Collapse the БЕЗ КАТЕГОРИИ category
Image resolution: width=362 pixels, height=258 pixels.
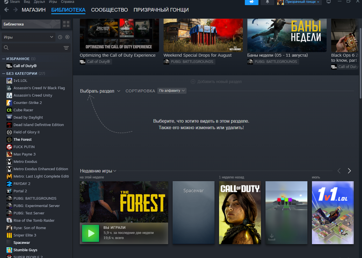(4, 74)
